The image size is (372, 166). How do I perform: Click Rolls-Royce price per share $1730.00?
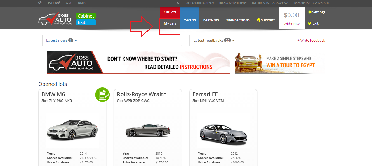(162, 162)
